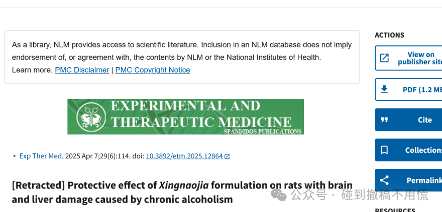Click the bookmark Collections icon
Image resolution: width=442 pixels, height=212 pixels.
tap(384, 150)
